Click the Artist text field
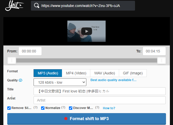 [x=100, y=100]
